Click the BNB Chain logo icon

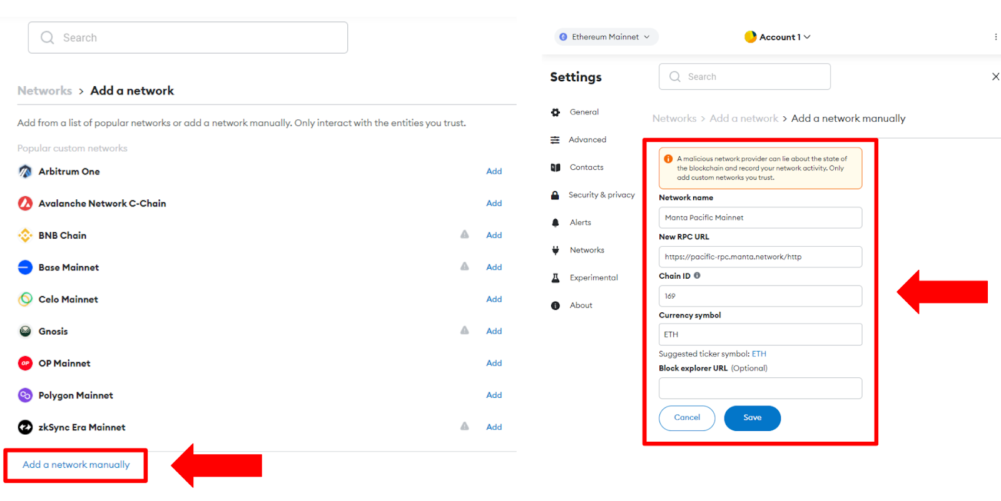pos(25,236)
